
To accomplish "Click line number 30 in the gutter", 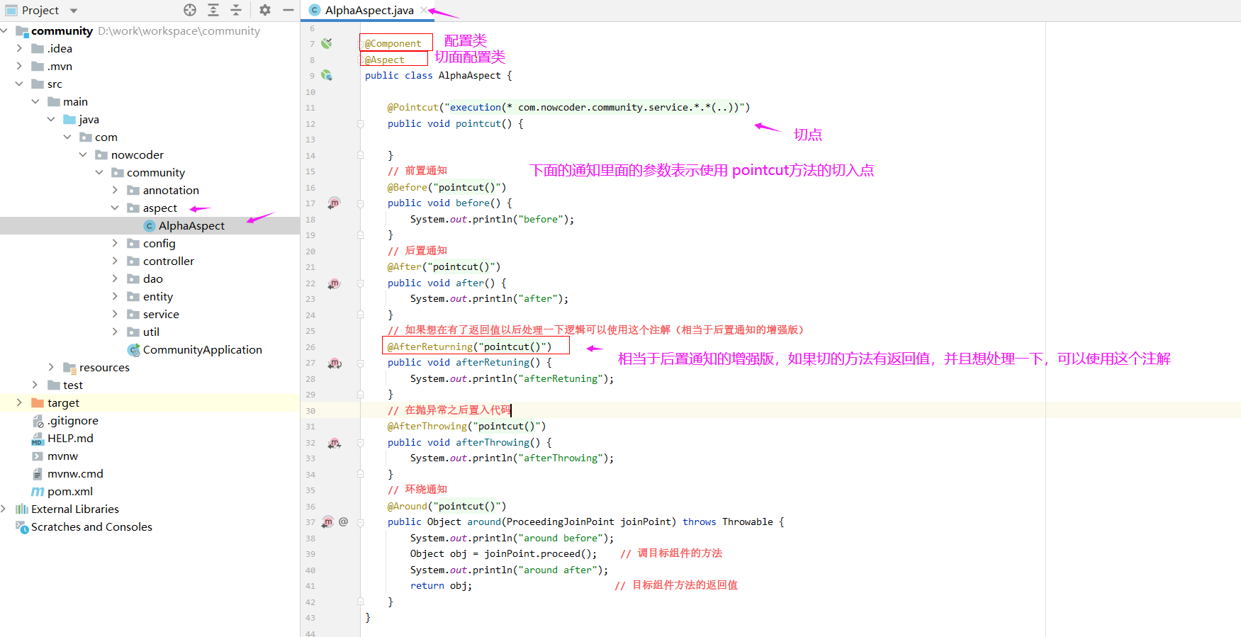I will pos(310,411).
